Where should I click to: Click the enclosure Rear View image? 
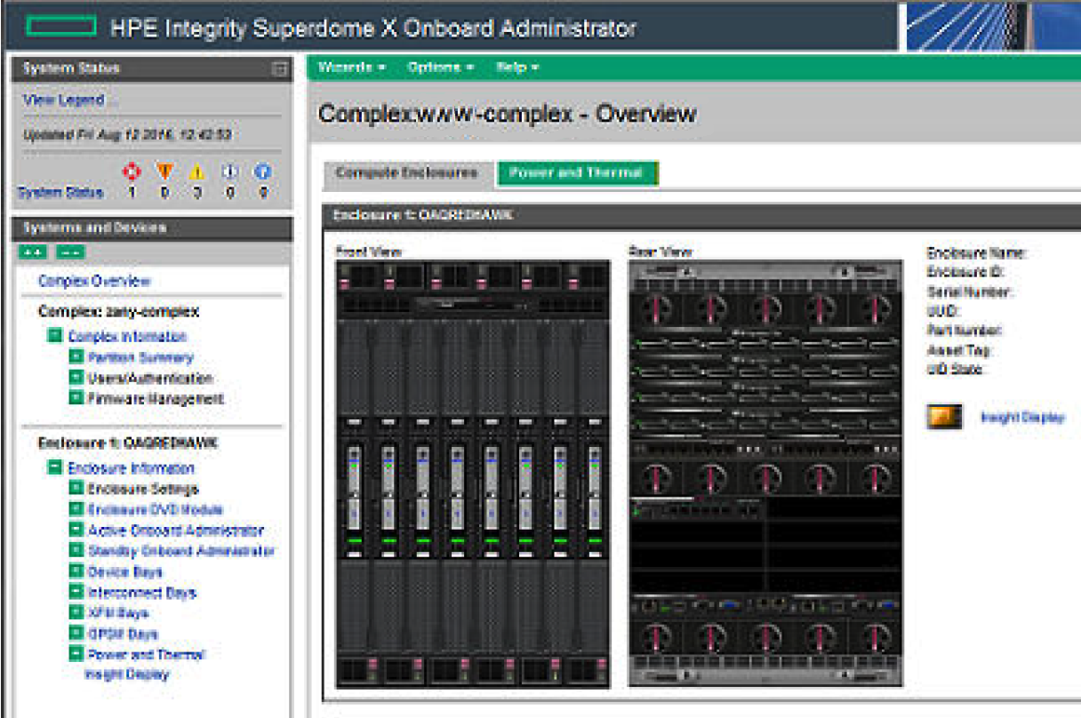(765, 474)
